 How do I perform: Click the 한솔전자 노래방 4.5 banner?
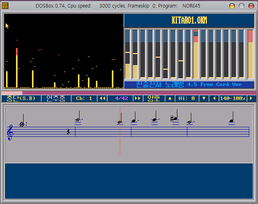pos(189,84)
